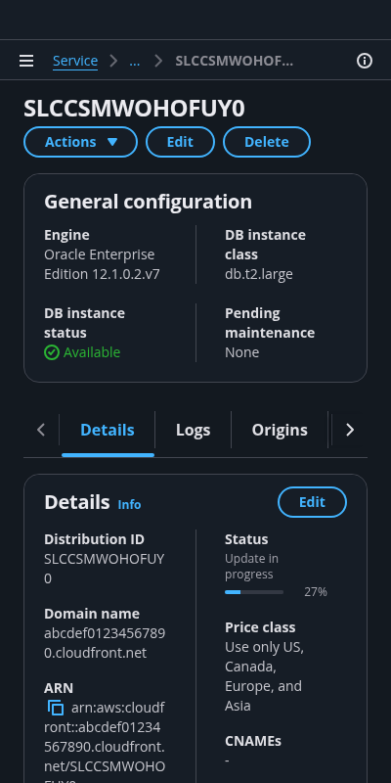This screenshot has width=391, height=783.
Task: Switch to the Logs tab
Action: point(193,430)
